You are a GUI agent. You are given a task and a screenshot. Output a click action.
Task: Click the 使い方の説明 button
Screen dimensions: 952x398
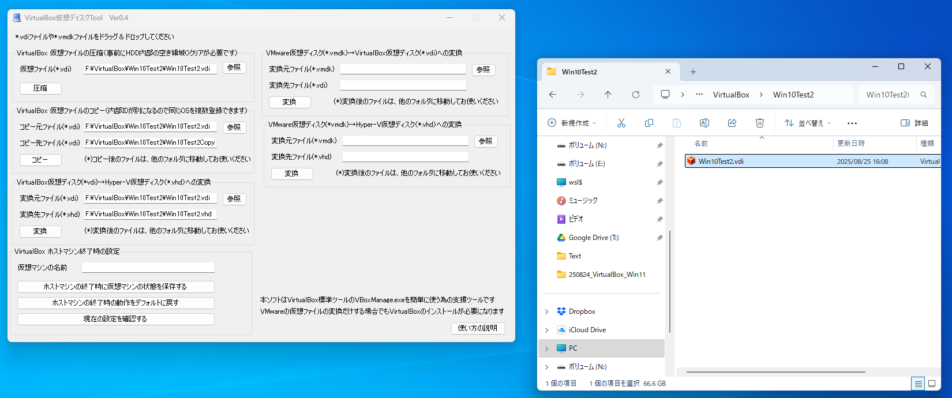coord(478,328)
